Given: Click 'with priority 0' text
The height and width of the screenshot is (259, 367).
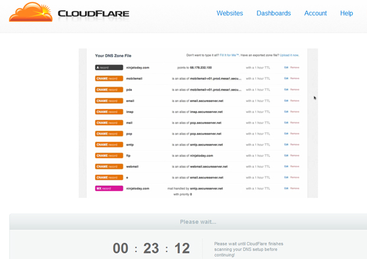Looking at the screenshot, I should tap(182, 194).
